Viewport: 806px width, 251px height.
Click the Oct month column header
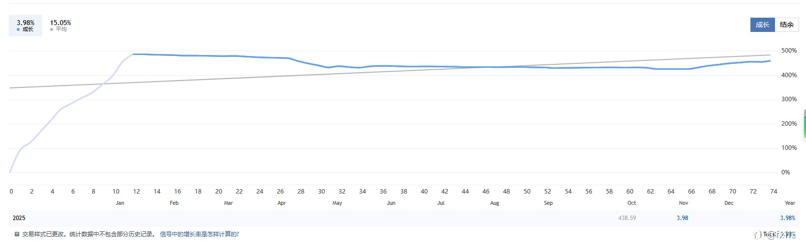tap(631, 203)
